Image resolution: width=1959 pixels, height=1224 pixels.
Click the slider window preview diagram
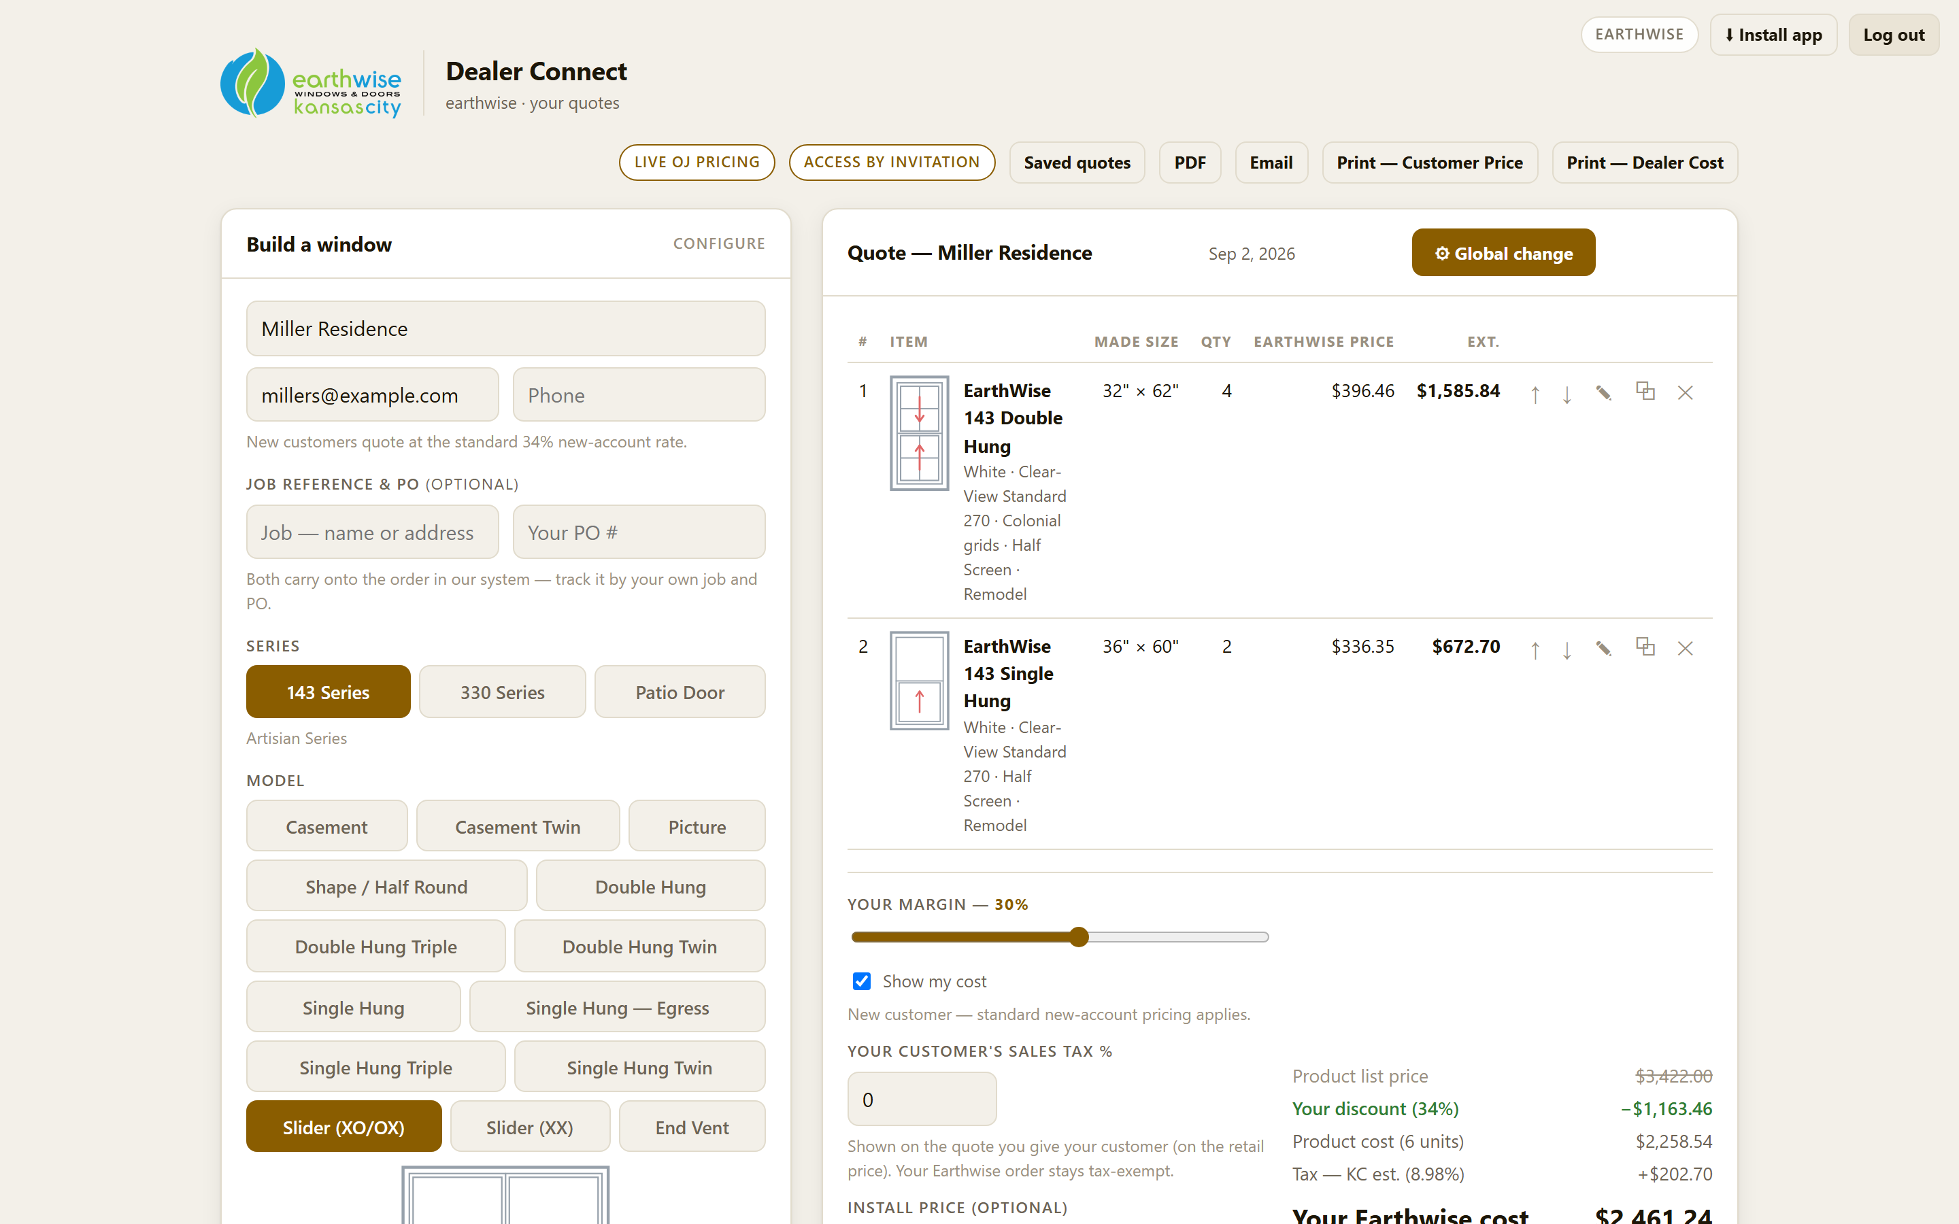(505, 1195)
